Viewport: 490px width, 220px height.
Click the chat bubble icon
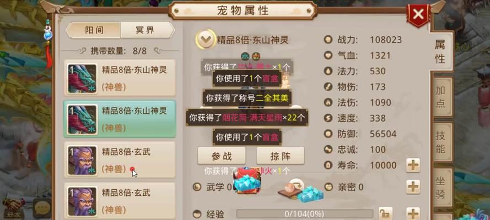click(43, 207)
